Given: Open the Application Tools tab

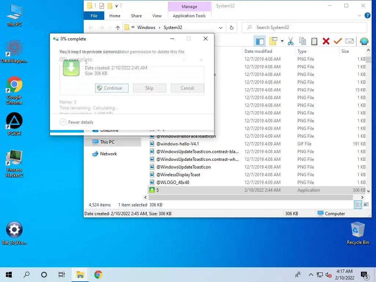Looking at the screenshot, I should 189,16.
